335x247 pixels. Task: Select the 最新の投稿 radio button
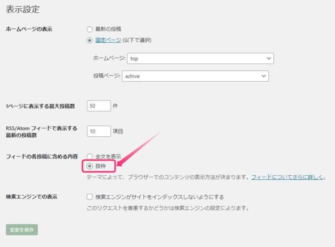[90, 29]
